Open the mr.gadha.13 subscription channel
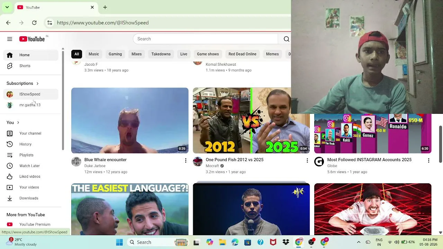Viewport: 443px width, 249px height. [31, 105]
